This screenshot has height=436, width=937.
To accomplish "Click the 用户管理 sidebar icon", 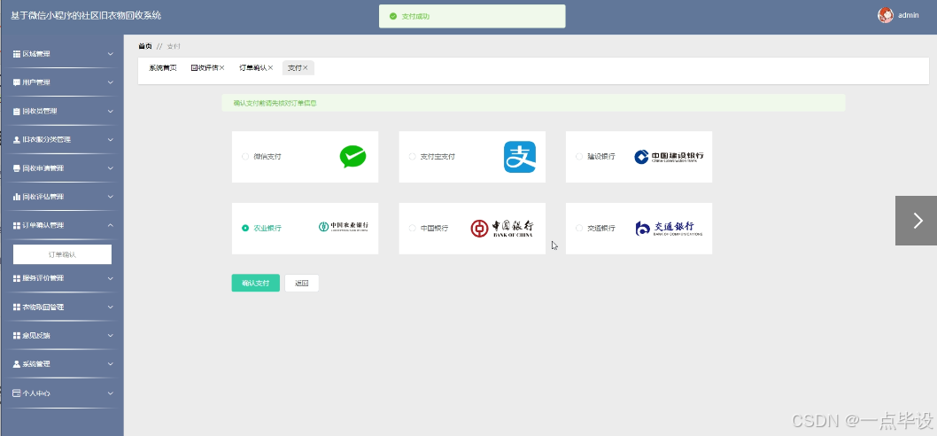I will click(x=17, y=82).
